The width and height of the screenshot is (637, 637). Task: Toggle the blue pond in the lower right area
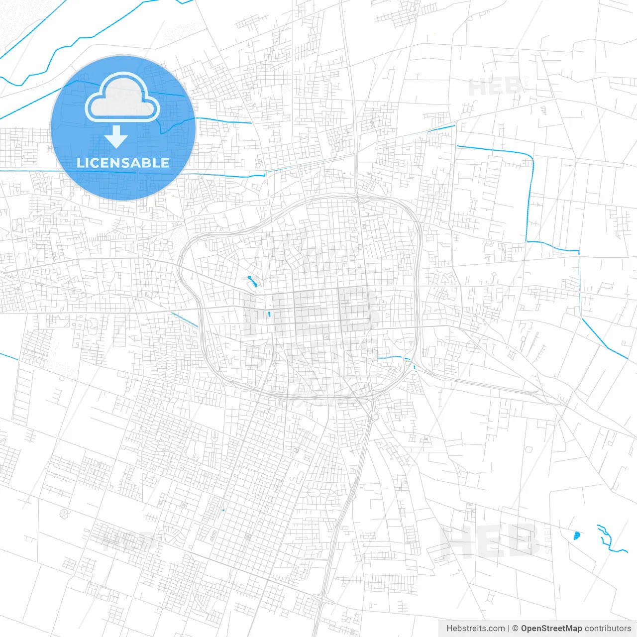tap(577, 536)
